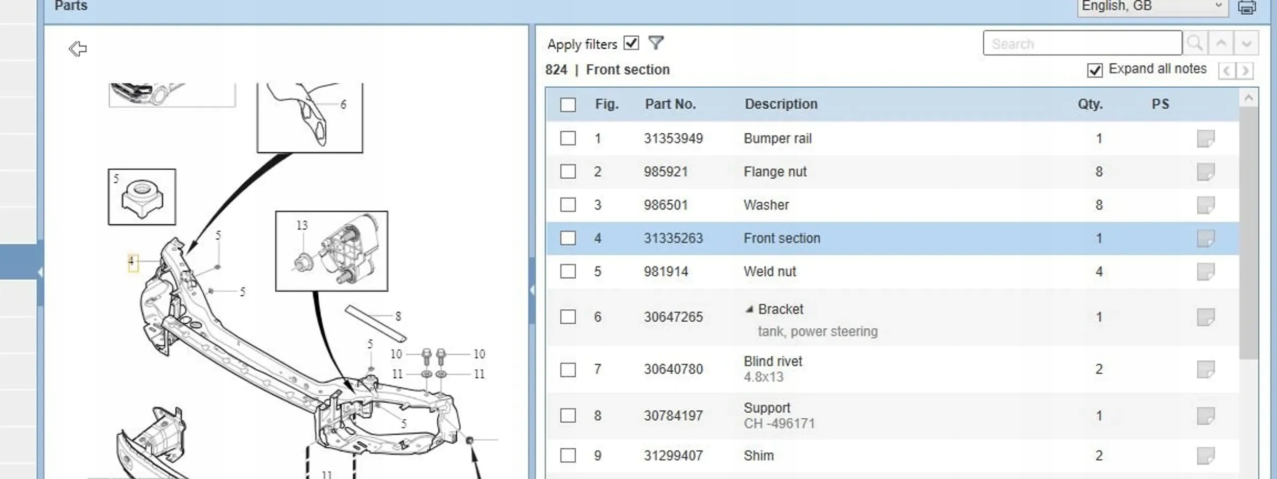Click callout 13 inset in the diagram

coord(302,225)
